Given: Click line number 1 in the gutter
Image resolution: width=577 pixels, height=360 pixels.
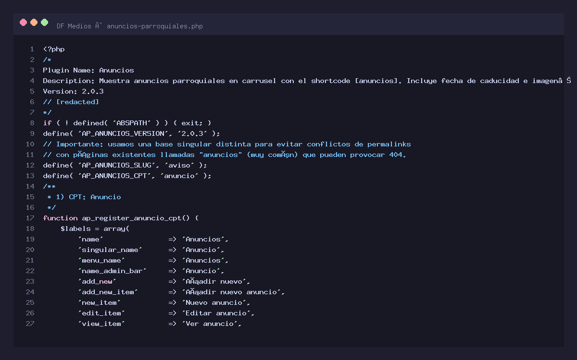Looking at the screenshot, I should (x=32, y=49).
